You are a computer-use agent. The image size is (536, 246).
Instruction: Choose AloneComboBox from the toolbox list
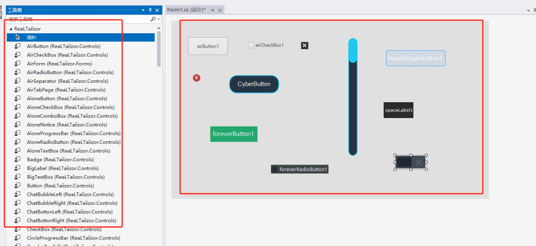72,116
